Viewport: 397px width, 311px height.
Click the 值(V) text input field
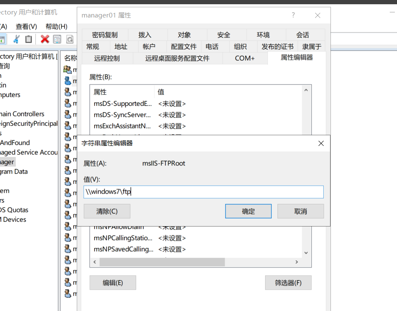tap(203, 192)
